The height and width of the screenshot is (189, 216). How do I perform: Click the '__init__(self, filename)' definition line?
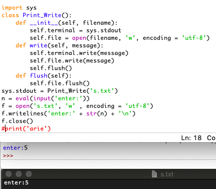pos(67,23)
